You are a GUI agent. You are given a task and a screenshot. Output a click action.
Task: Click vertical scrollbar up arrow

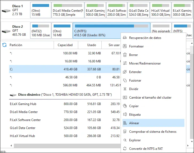pyautogui.click(x=192, y=43)
